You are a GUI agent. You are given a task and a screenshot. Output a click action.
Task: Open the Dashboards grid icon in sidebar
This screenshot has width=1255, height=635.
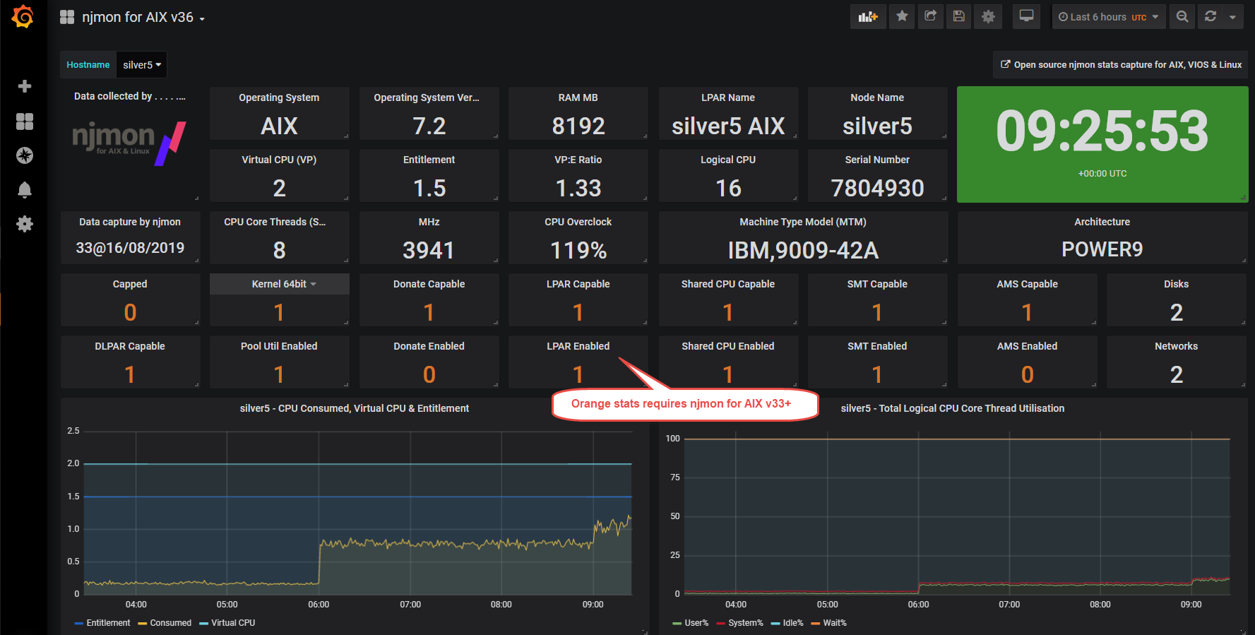click(25, 121)
